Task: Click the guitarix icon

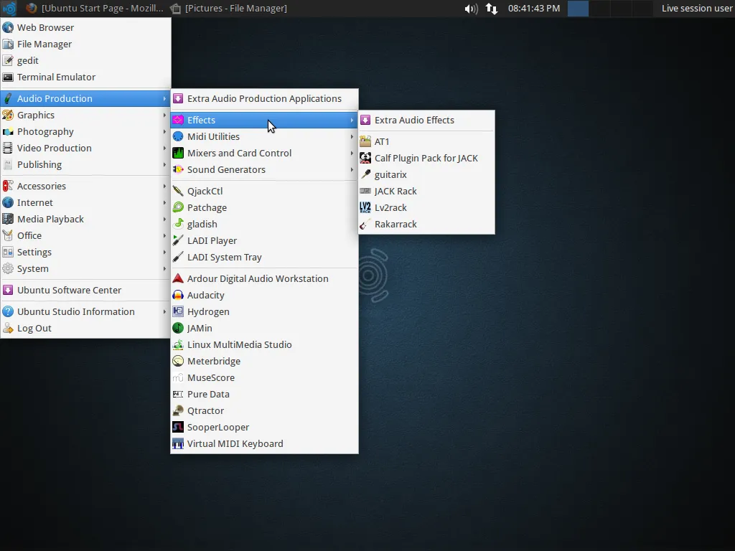Action: tap(365, 174)
